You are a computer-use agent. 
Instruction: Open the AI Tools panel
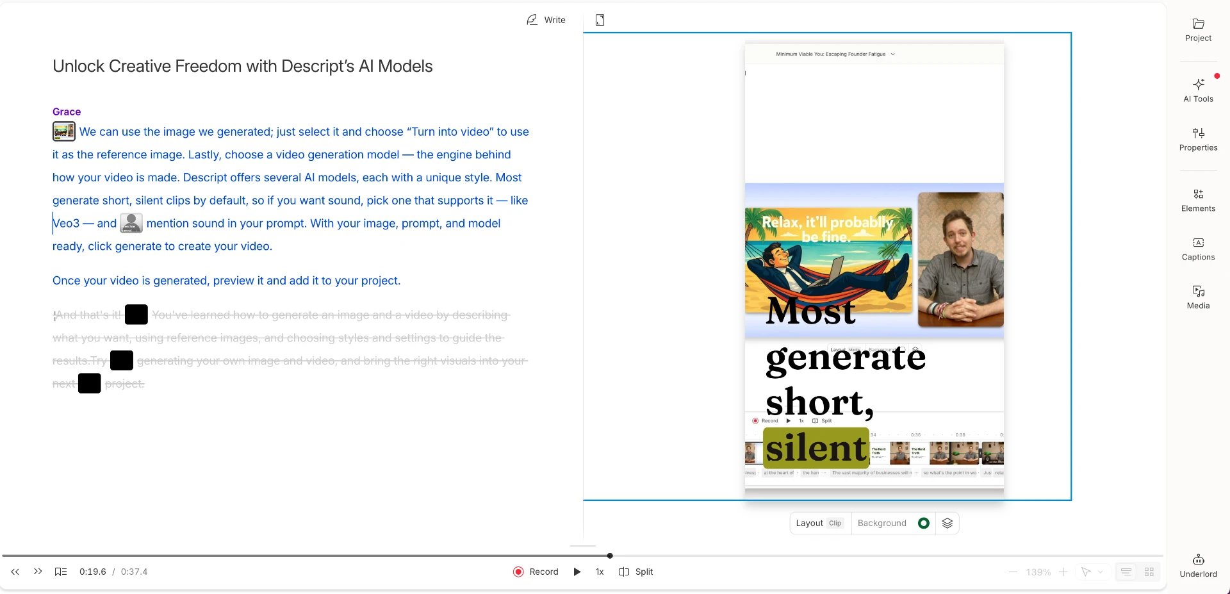(x=1198, y=90)
